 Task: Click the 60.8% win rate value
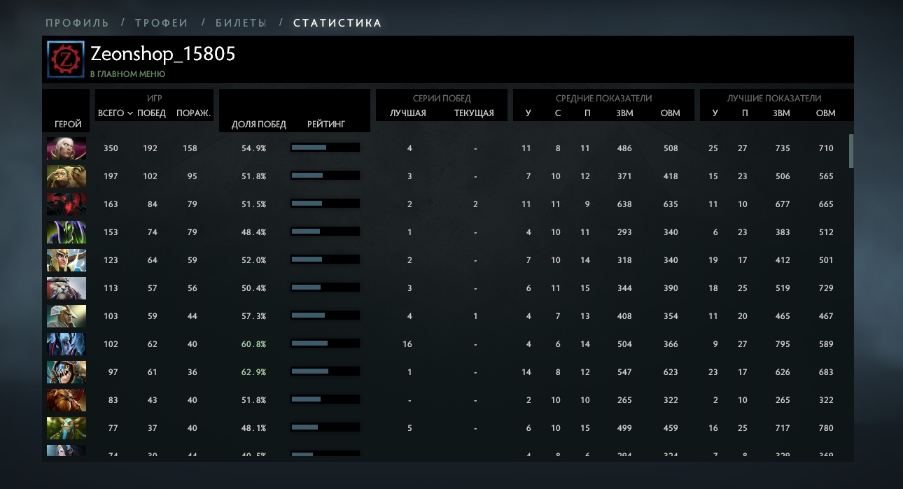(x=253, y=344)
